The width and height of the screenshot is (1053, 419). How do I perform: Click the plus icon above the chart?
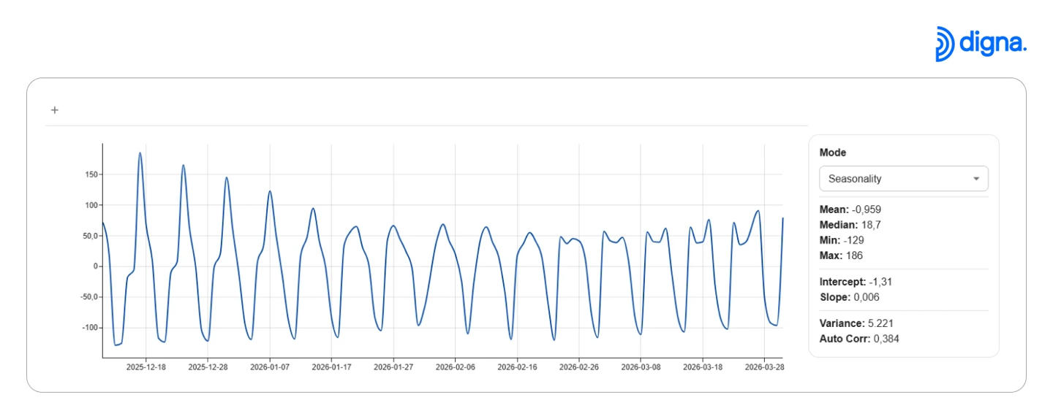[x=54, y=110]
